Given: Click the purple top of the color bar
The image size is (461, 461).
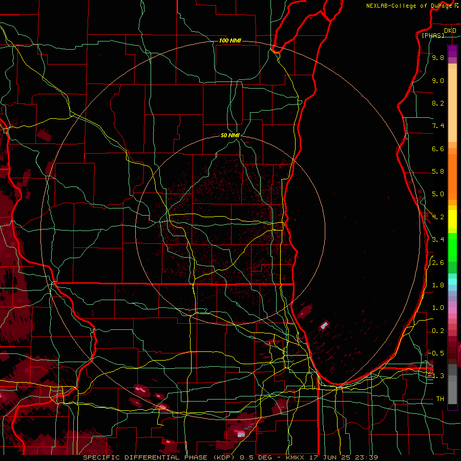Looking at the screenshot, I should click(x=452, y=51).
